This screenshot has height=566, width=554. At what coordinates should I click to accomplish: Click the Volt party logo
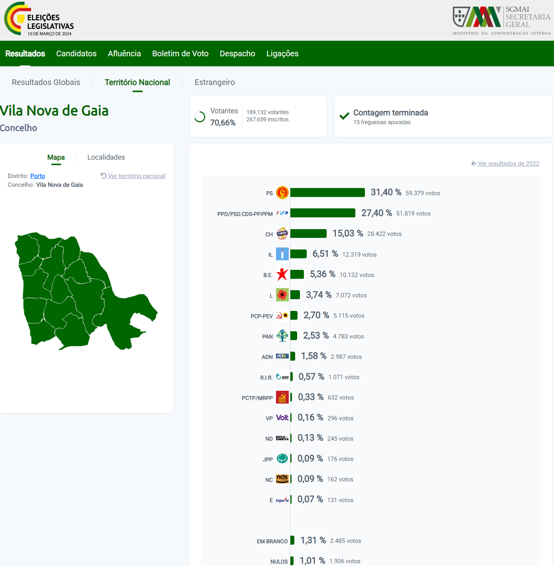point(282,418)
